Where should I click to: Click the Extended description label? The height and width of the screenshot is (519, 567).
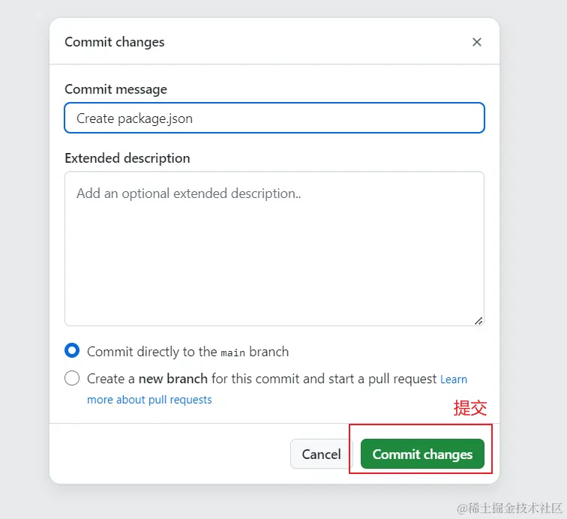[x=127, y=158]
